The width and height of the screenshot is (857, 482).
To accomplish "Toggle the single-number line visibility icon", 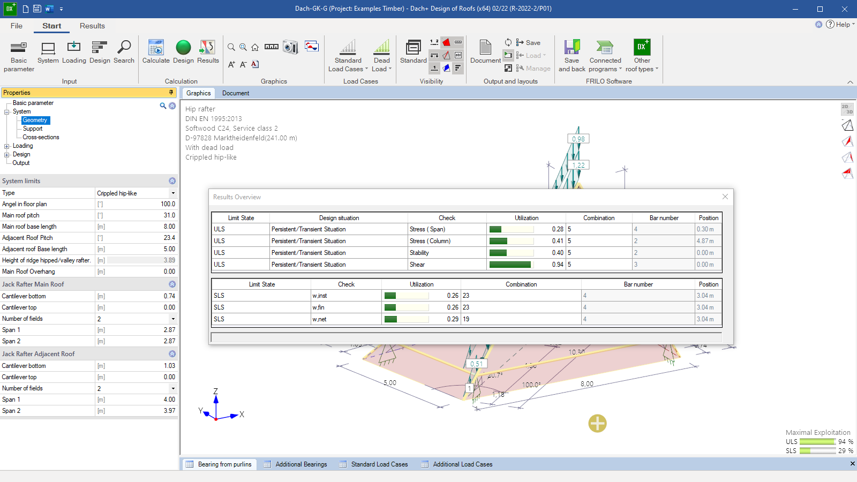I will coord(434,68).
